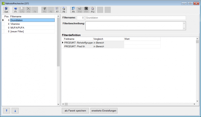The height and width of the screenshot is (117, 201).
Task: Click the Pos value of MUFA/PUFA row
Action: [x=7, y=28]
